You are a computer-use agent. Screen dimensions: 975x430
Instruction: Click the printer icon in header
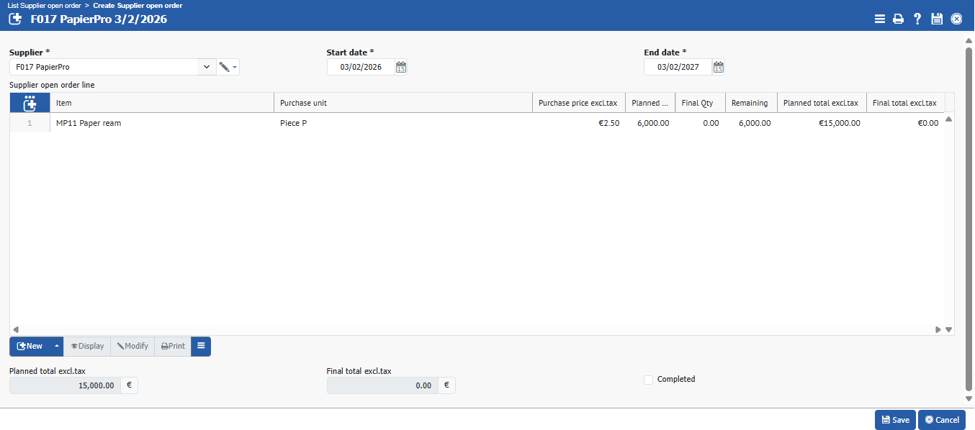[x=898, y=19]
